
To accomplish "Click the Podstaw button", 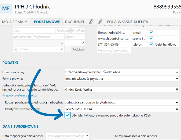I will (78, 49).
